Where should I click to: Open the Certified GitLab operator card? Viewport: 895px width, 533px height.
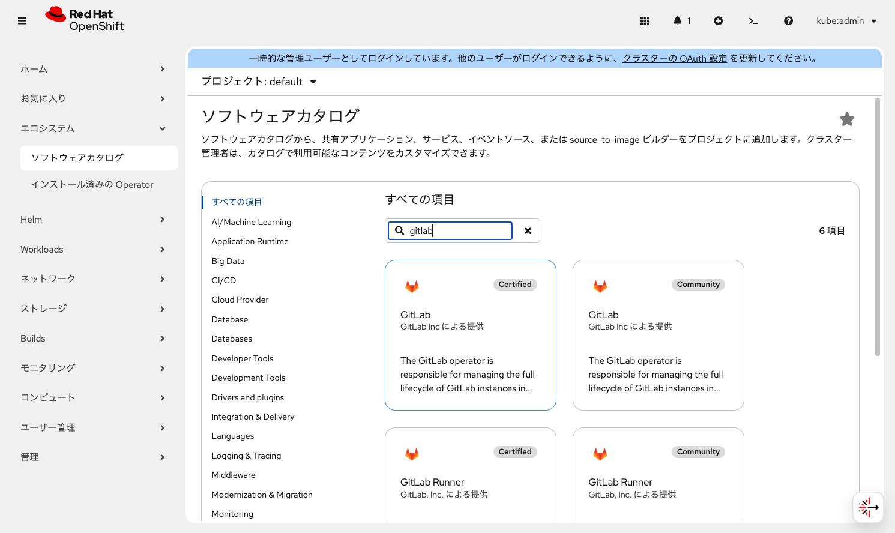[x=470, y=335]
